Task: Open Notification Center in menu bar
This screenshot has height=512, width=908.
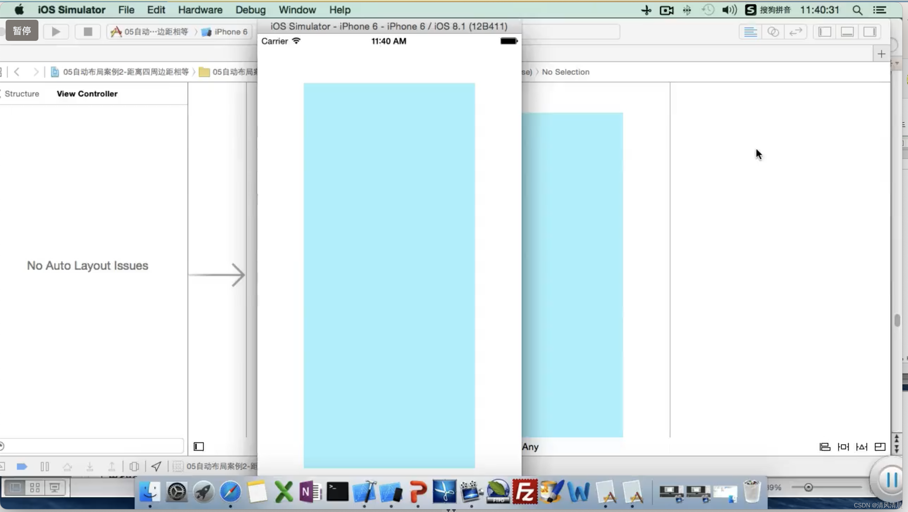Action: [x=880, y=10]
